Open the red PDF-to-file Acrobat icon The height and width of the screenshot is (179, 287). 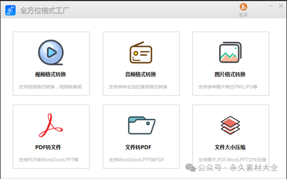[x=51, y=125]
